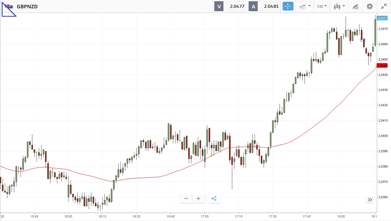Expand the 1M timeframe dropdown
The height and width of the screenshot is (221, 391).
coord(322,6)
